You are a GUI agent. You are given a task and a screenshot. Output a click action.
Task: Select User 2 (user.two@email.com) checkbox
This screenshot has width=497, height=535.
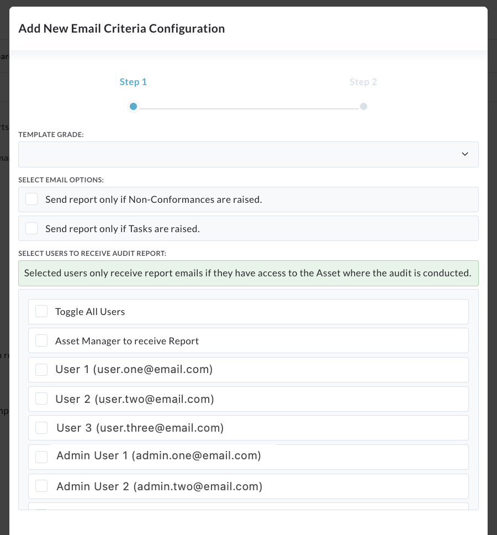coord(41,398)
